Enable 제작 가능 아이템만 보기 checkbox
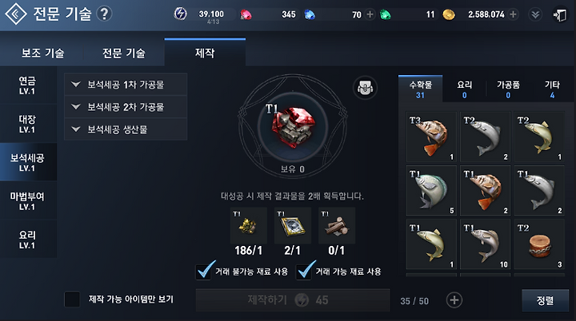The width and height of the screenshot is (576, 321). 72,299
